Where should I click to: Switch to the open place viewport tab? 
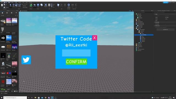(24, 11)
